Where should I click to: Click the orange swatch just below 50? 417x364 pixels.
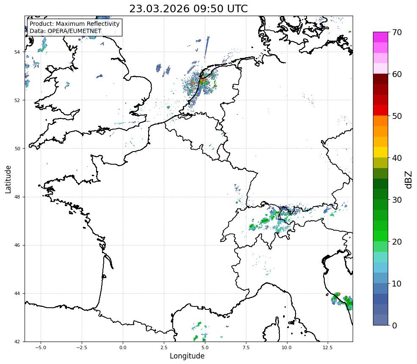381,121
